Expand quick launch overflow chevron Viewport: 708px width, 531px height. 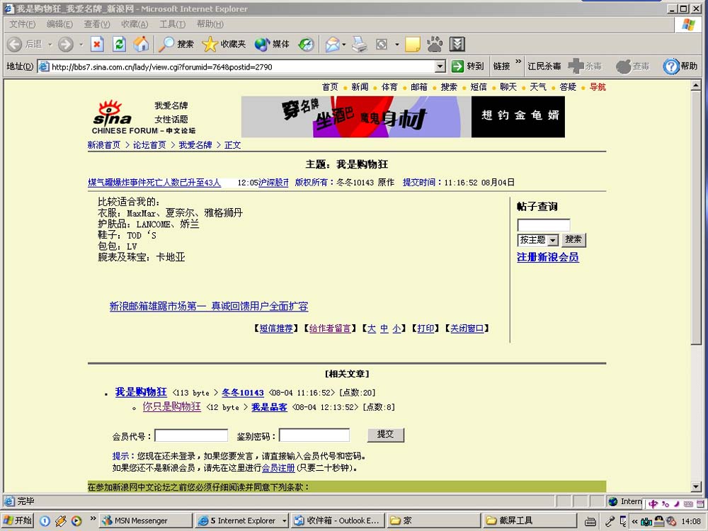point(93,518)
